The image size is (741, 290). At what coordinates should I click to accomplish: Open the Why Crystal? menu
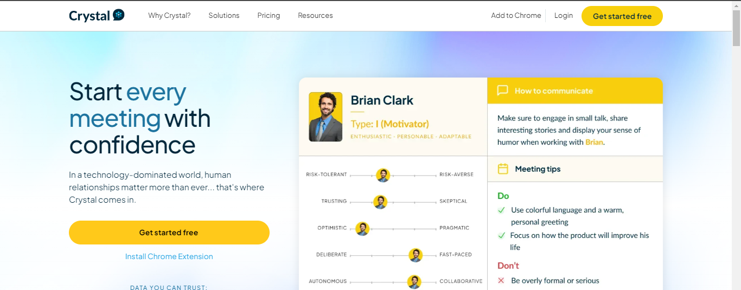pos(169,16)
